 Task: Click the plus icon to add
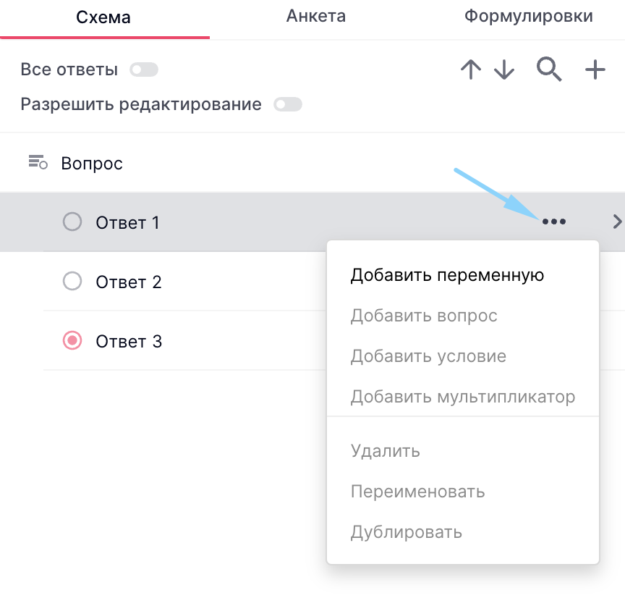pos(595,70)
